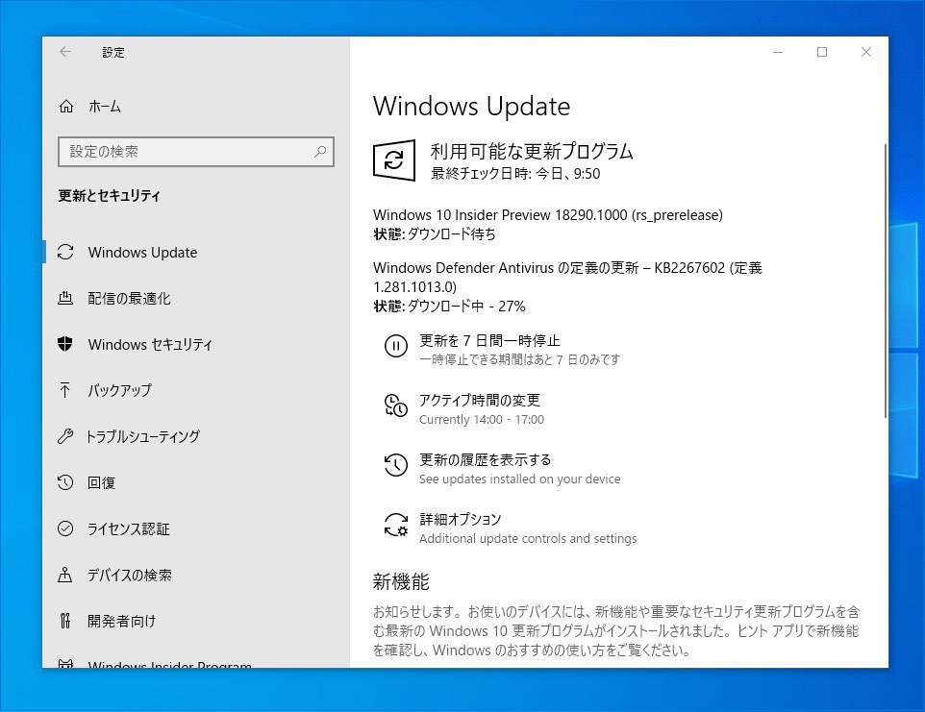
Task: Click the vertical scrollbar in update pane
Action: click(x=885, y=281)
